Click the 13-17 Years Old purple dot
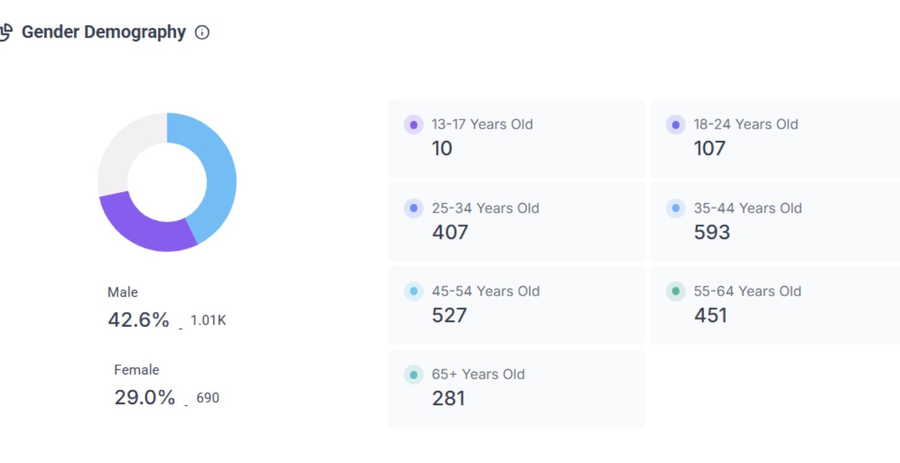The width and height of the screenshot is (900, 463). tap(414, 125)
